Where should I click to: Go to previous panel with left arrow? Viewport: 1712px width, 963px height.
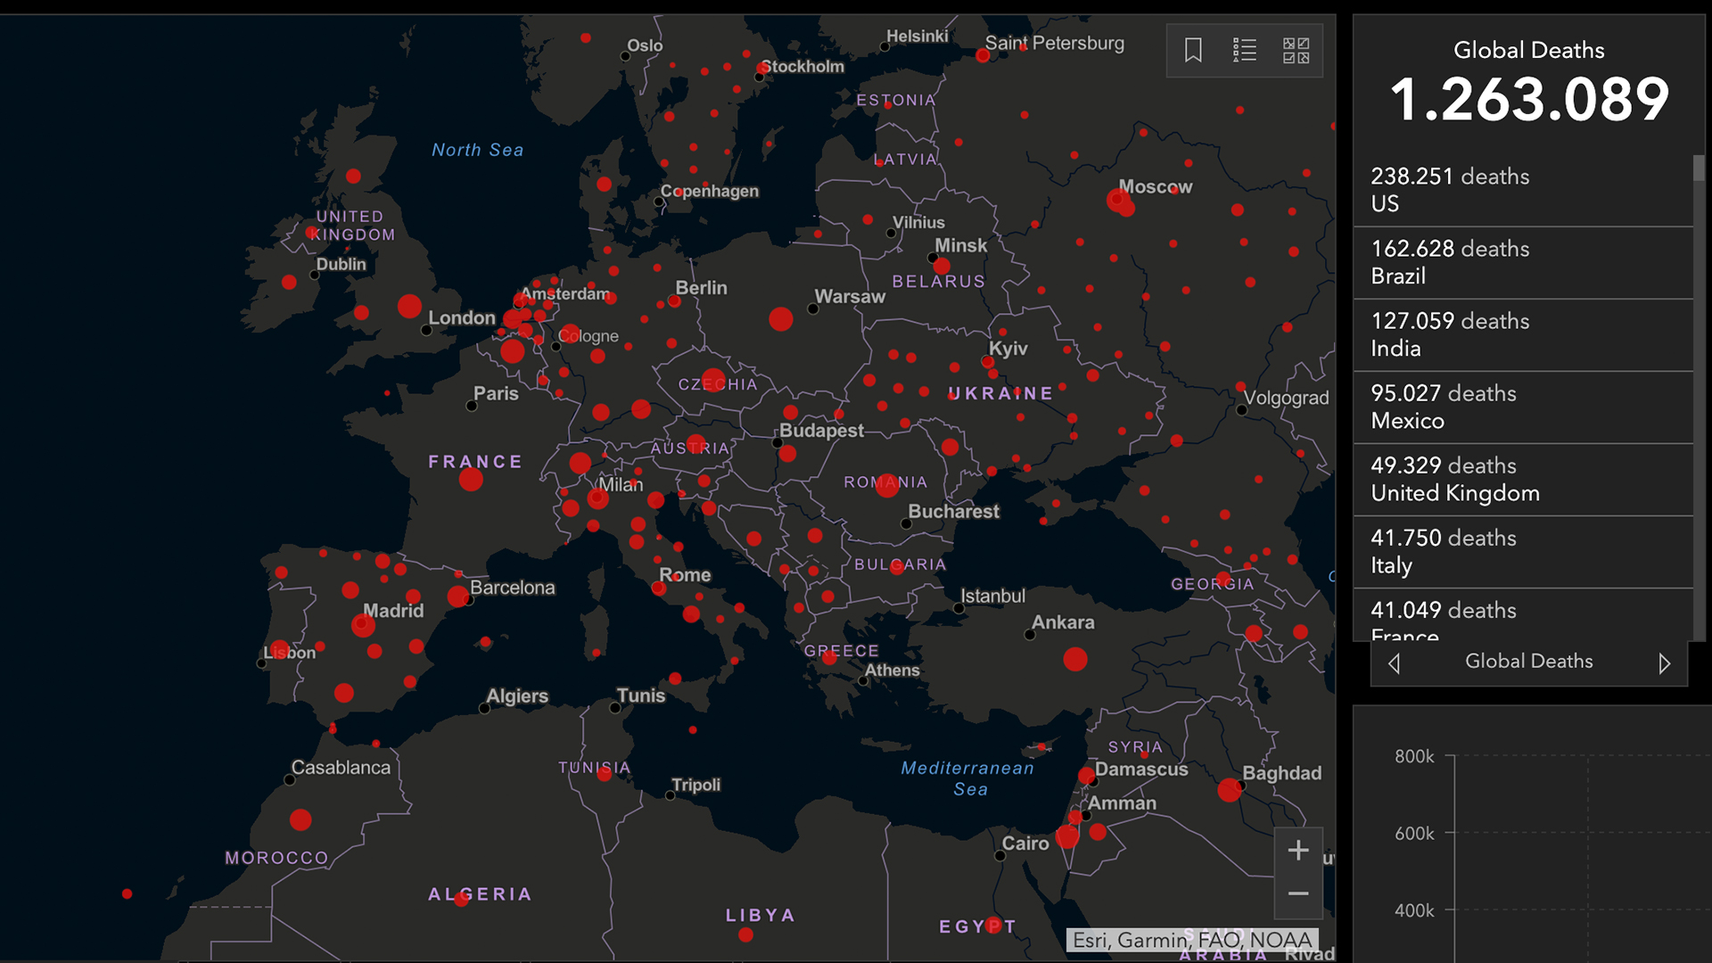[1395, 663]
